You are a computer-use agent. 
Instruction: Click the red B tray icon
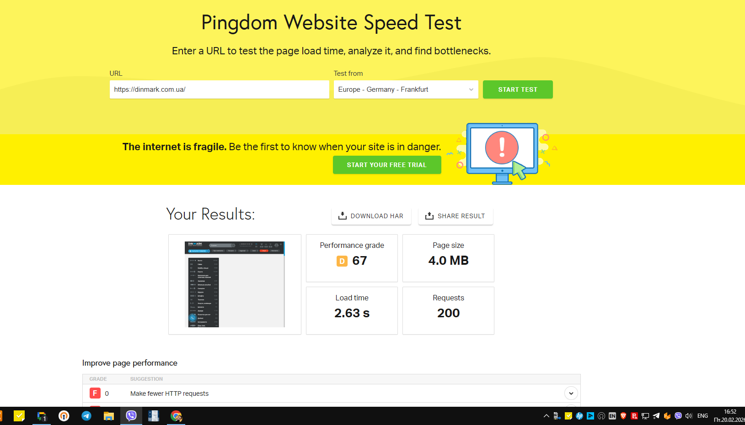pyautogui.click(x=634, y=416)
